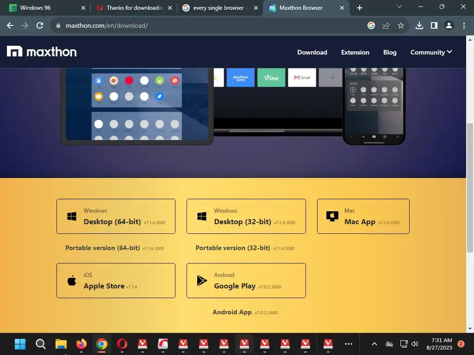Click the page scrollbar up arrow
This screenshot has height=355, width=474.
pos(470,40)
